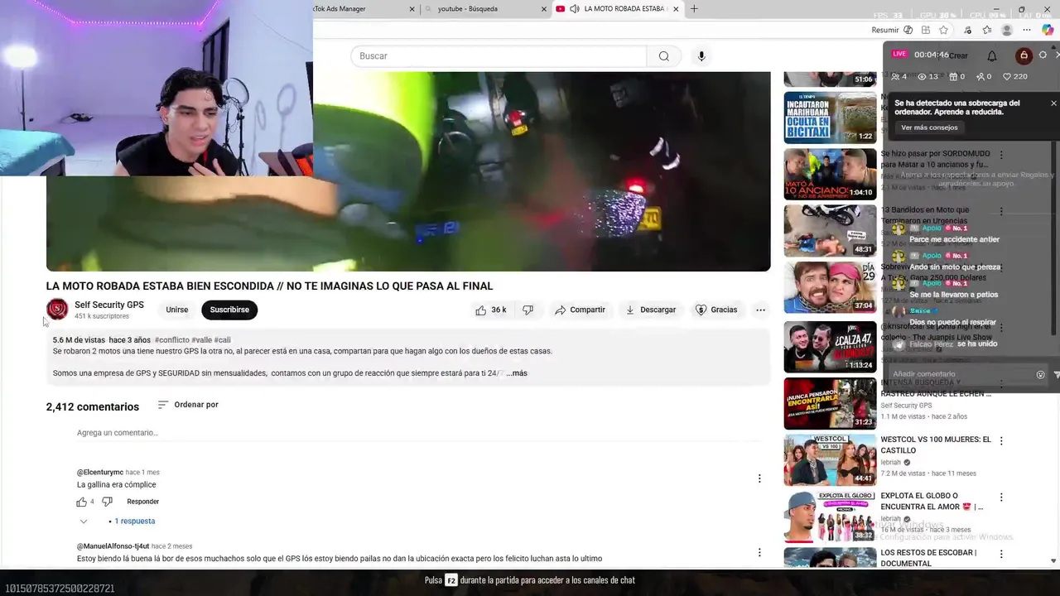Click the Unirse membership button
This screenshot has height=596, width=1060.
pos(177,310)
